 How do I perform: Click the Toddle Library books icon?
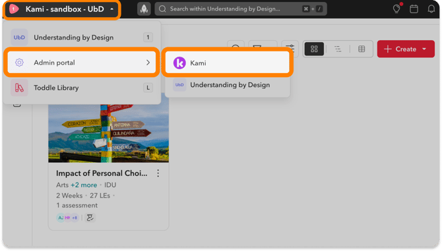tap(19, 88)
